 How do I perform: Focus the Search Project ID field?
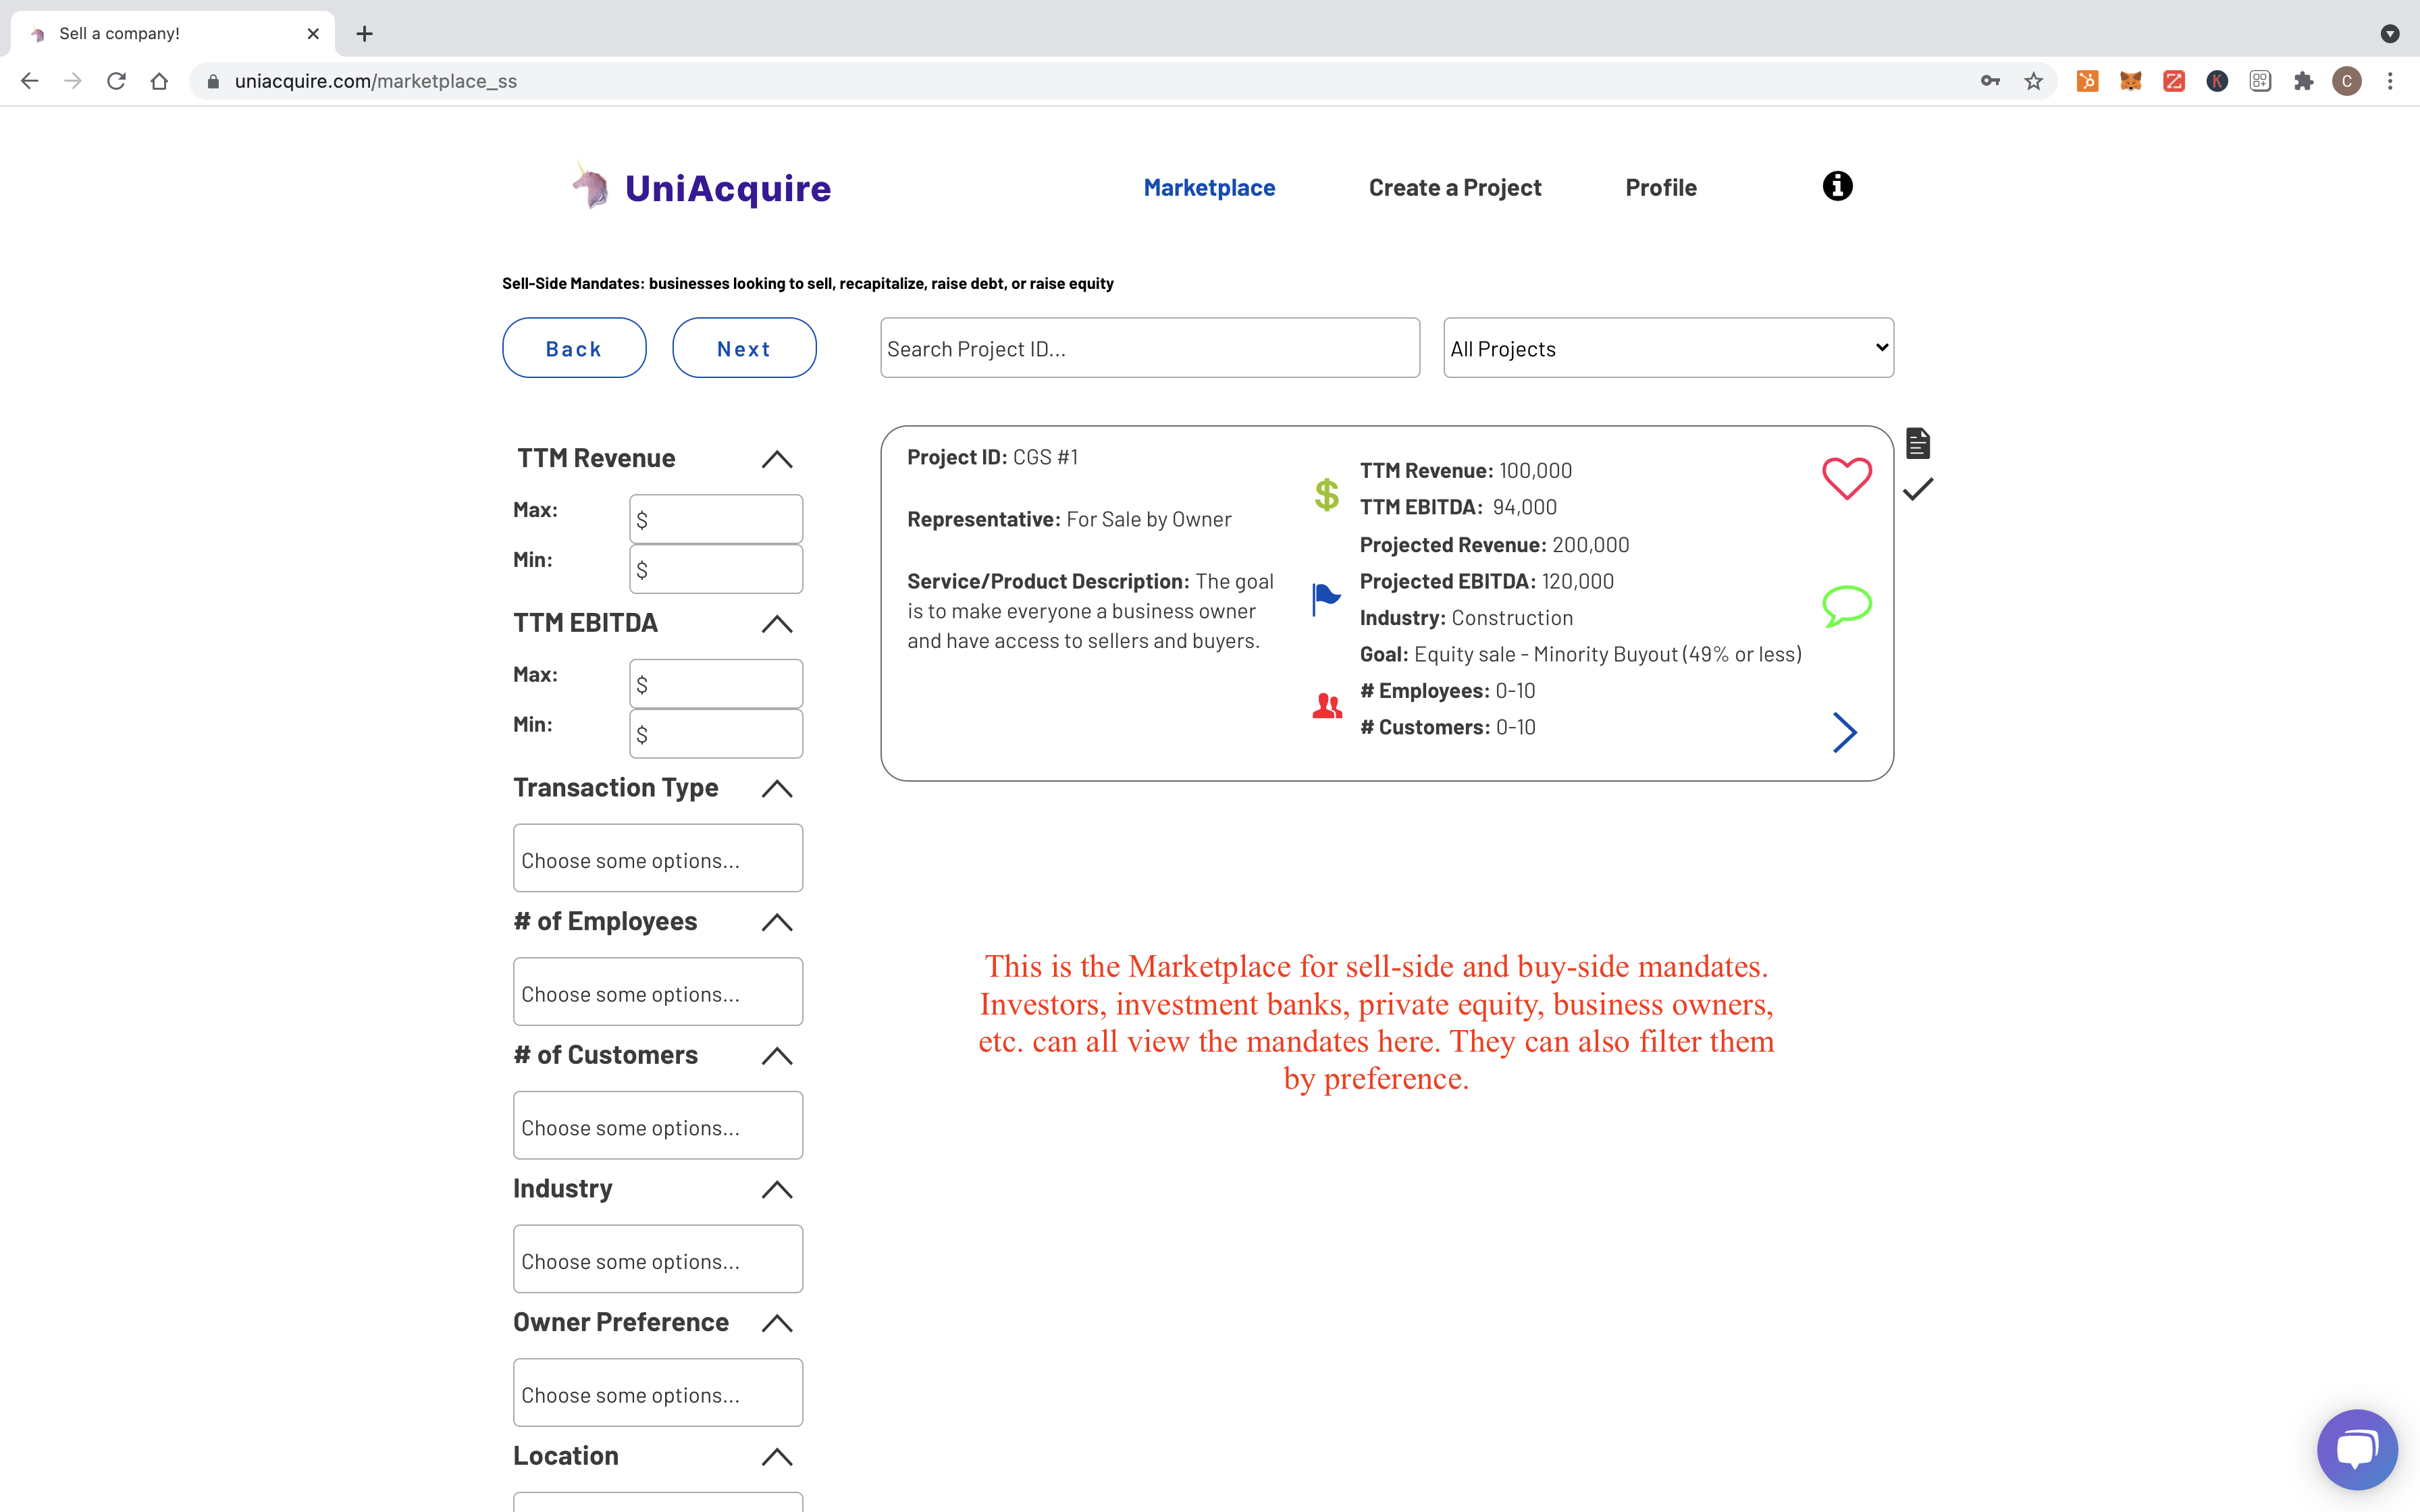[x=1149, y=348]
